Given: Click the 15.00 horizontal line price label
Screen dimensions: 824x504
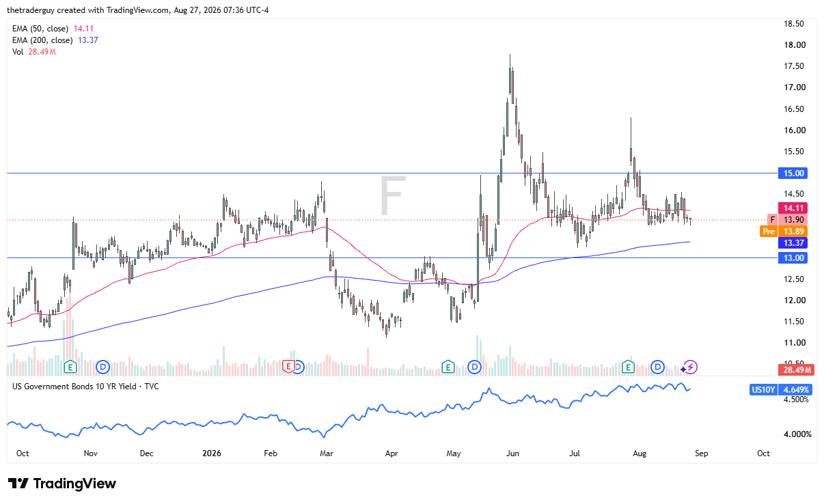Looking at the screenshot, I should (x=794, y=173).
